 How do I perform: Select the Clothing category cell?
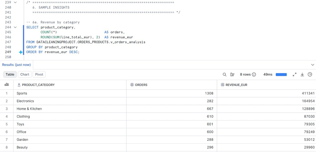click(70, 117)
